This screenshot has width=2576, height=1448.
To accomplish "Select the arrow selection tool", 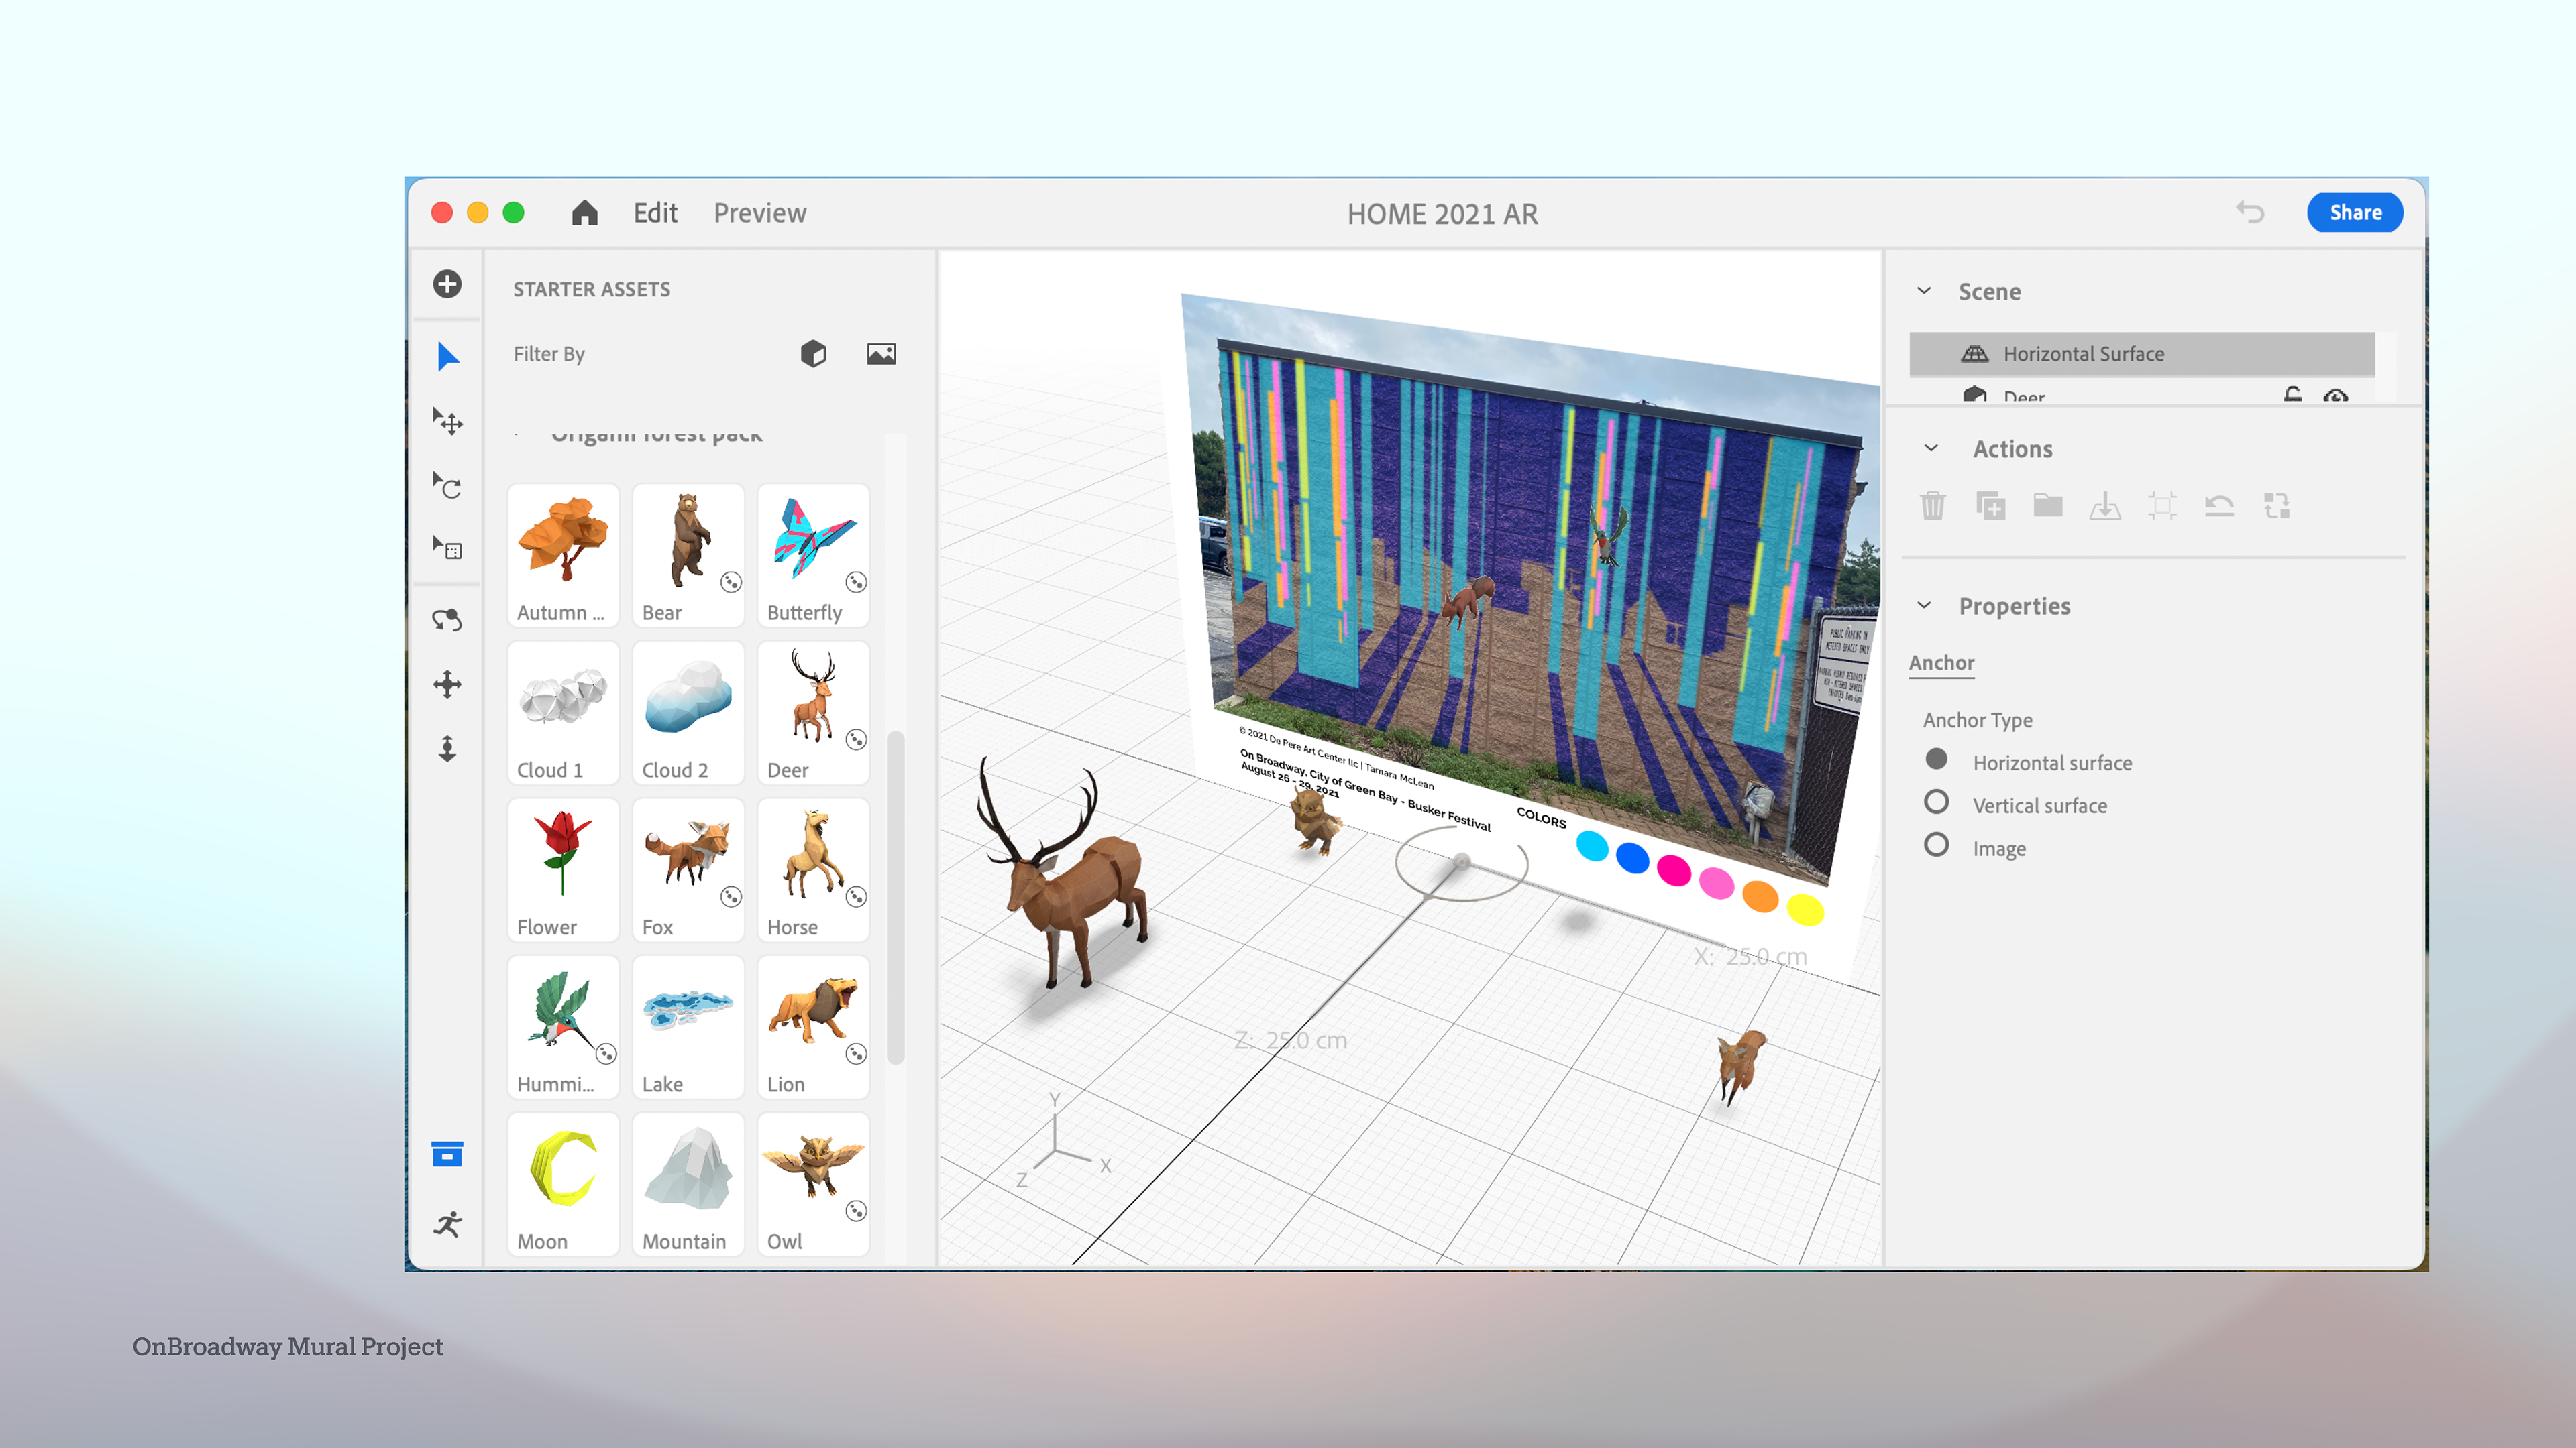I will (x=447, y=357).
